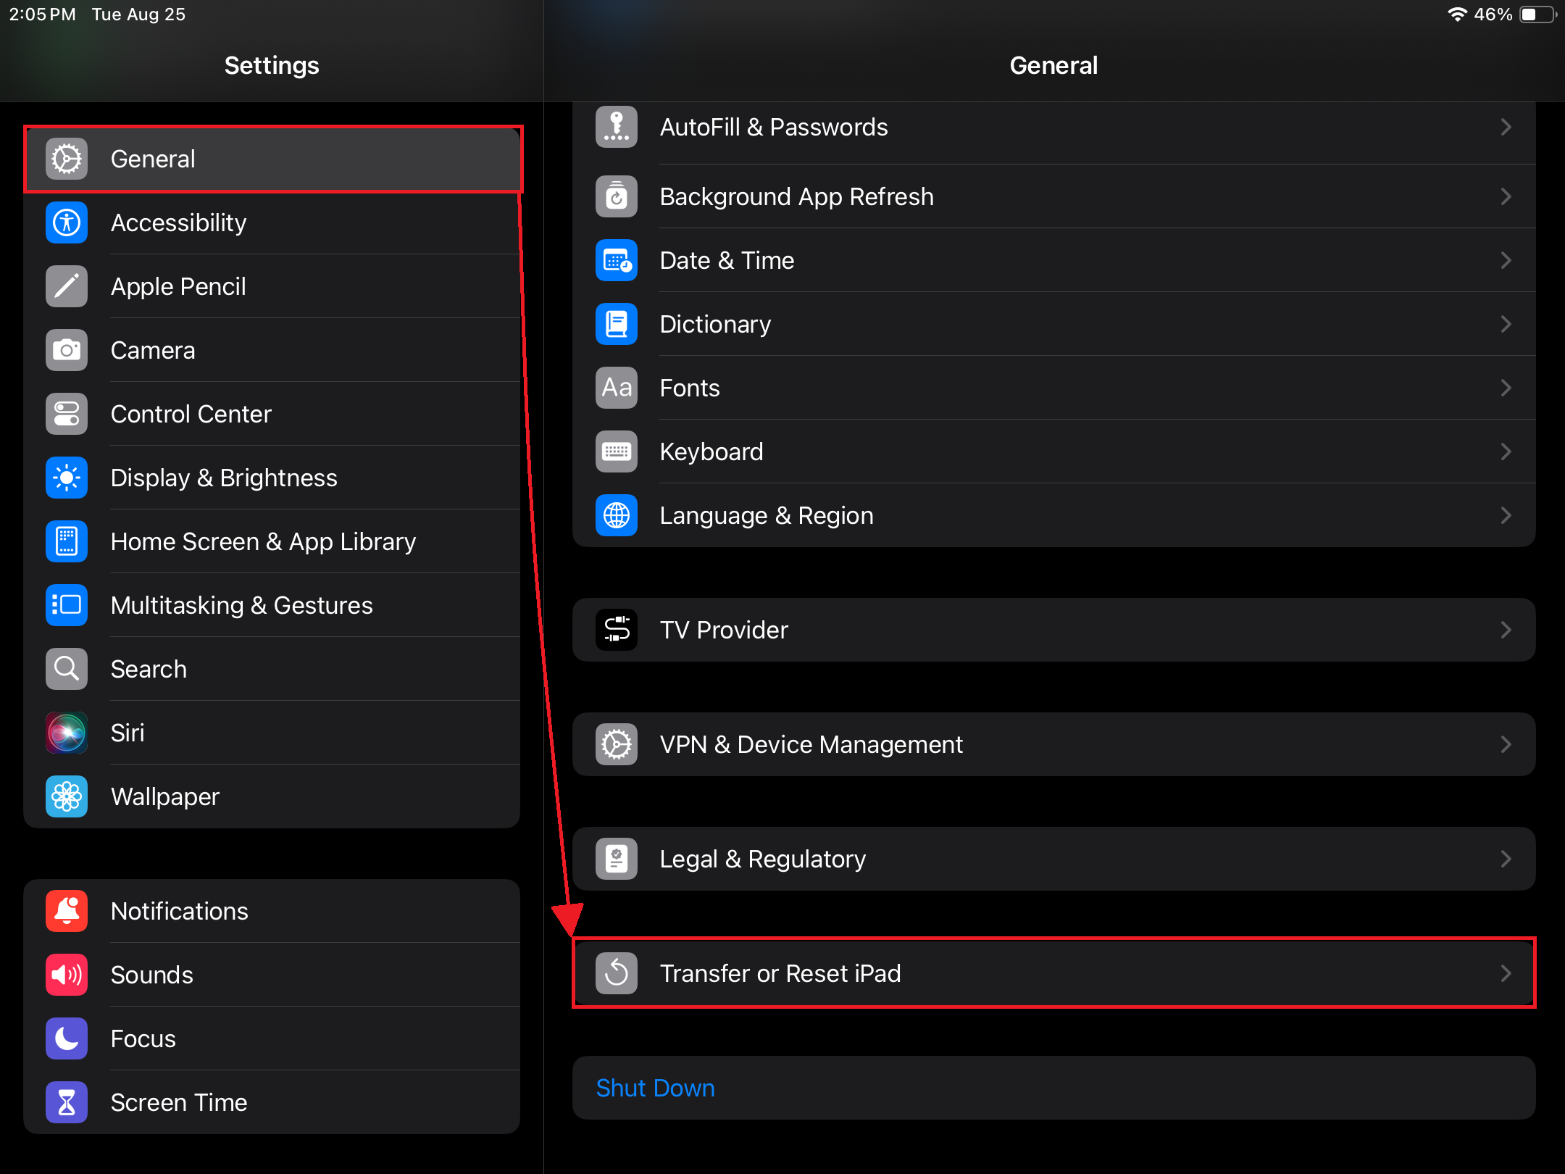Select General in the Settings sidebar
Image resolution: width=1565 pixels, height=1174 pixels.
272,159
